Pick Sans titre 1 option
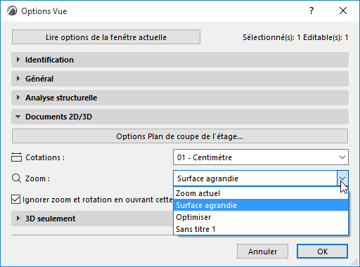 [x=261, y=229]
